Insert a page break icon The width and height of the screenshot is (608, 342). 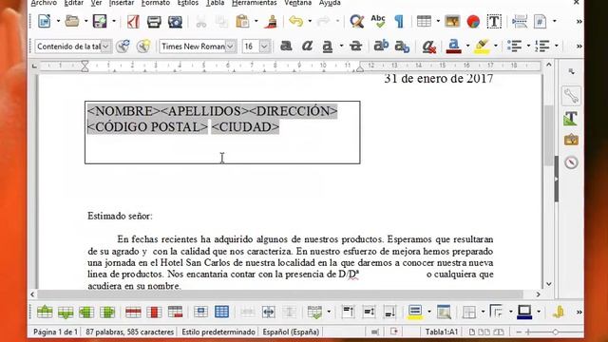click(520, 21)
